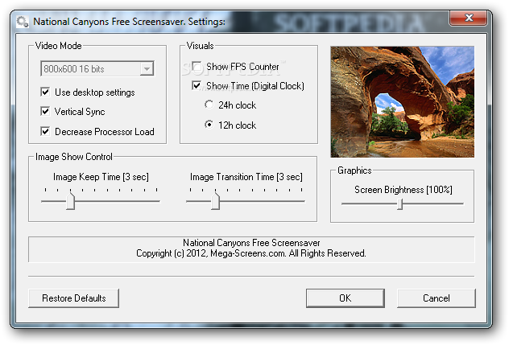Viewport: 509px width, 345px height.
Task: Uncheck Decrease Processor Load
Action: pos(45,131)
